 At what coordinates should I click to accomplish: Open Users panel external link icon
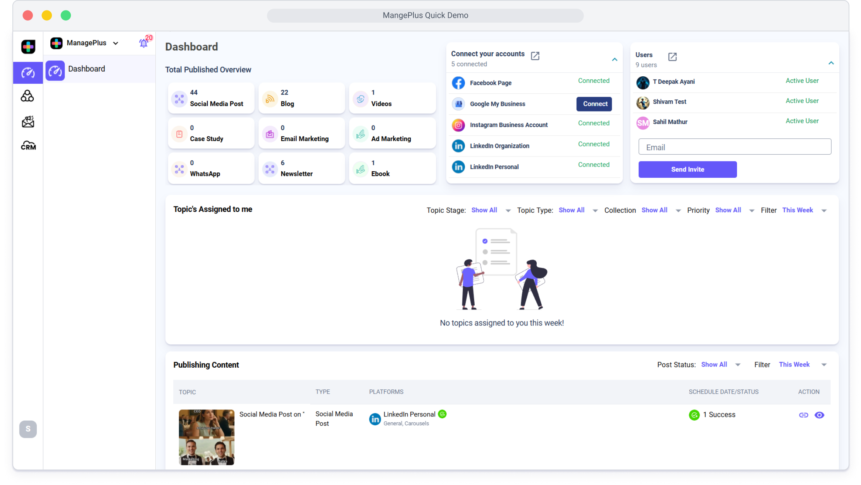tap(672, 57)
